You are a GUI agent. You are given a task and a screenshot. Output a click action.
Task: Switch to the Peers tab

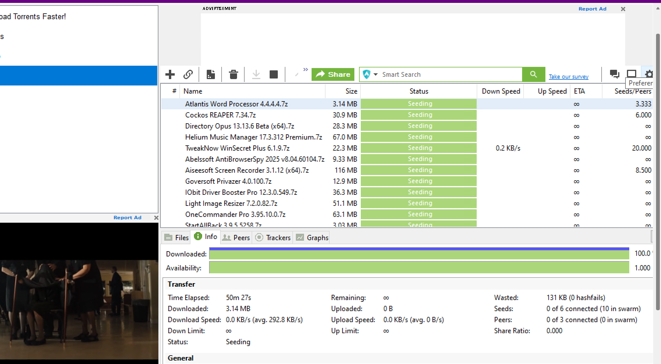[236, 238]
